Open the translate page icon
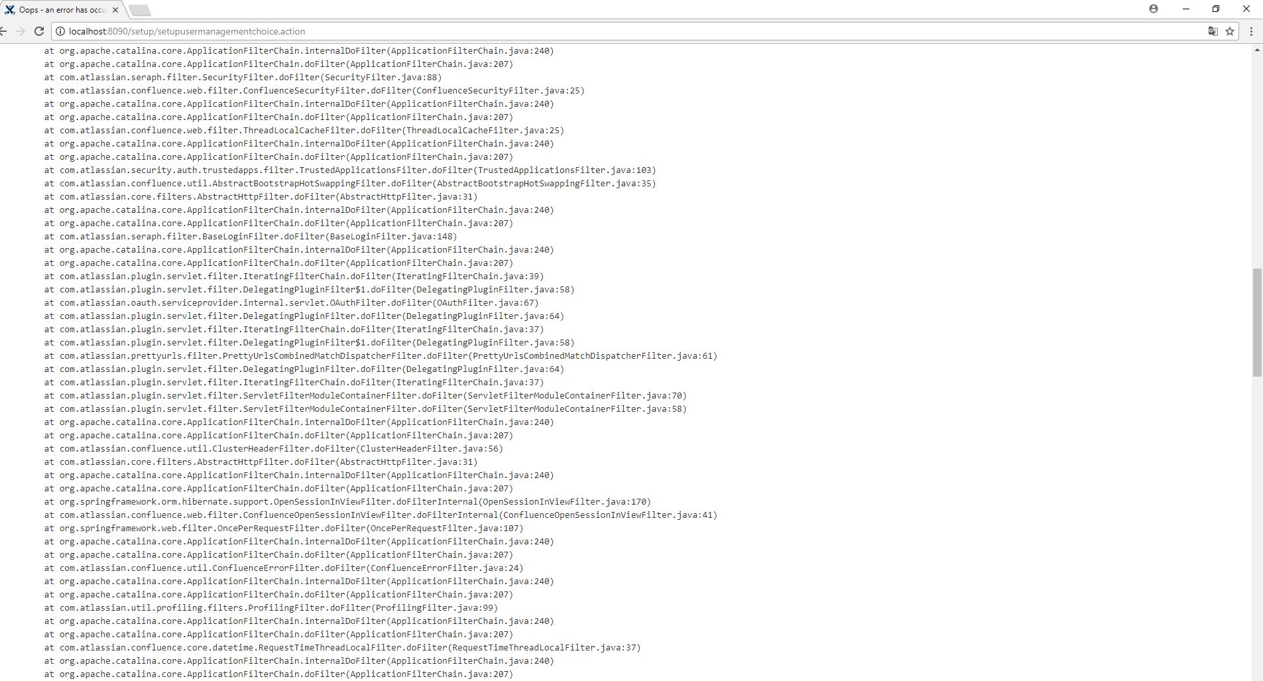 pyautogui.click(x=1213, y=31)
